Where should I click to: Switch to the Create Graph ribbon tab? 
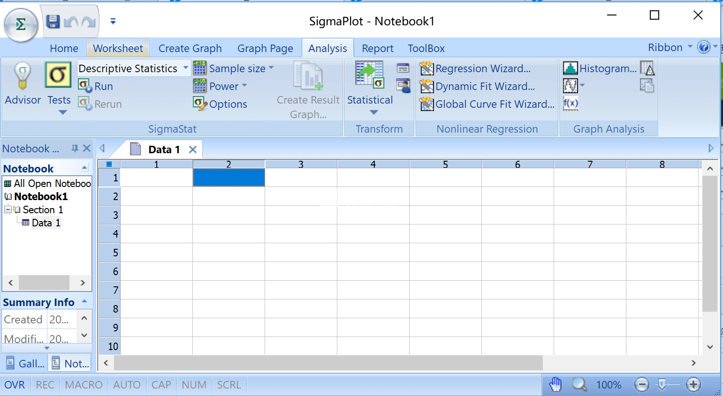point(190,48)
